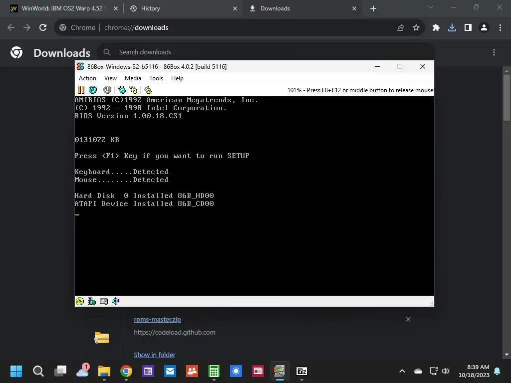The image size is (511, 383).
Task: Open Chrome extensions puzzle icon
Action: tap(436, 28)
